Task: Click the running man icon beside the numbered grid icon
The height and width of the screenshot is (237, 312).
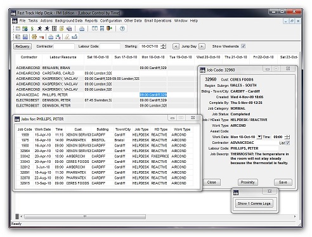Action: pos(47,29)
